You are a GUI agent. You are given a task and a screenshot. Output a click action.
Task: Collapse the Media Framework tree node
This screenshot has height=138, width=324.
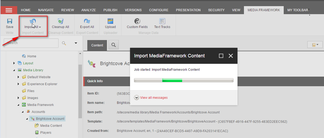coord(19,105)
